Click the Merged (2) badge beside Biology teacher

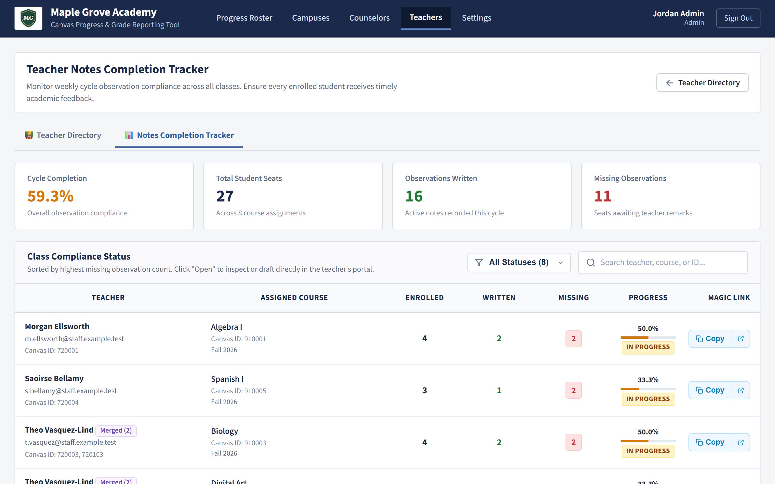(116, 430)
